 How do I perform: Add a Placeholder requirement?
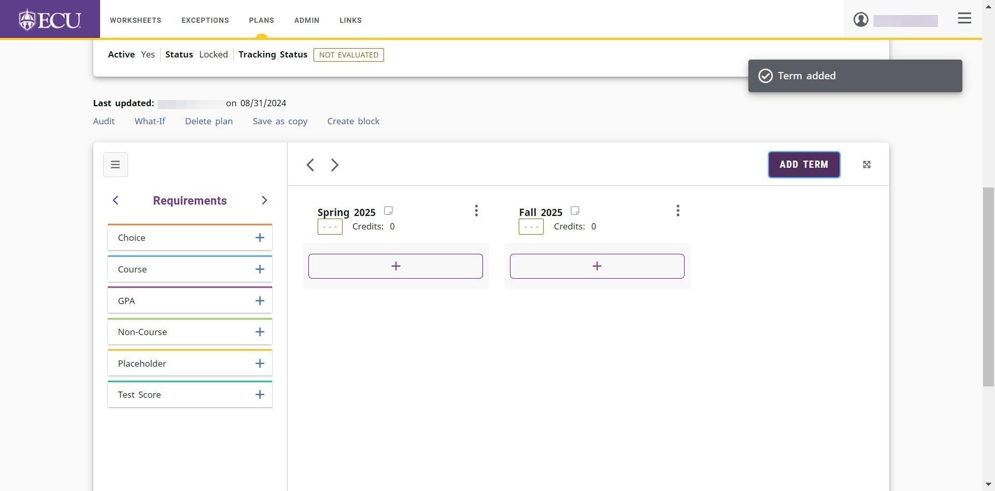(x=260, y=364)
